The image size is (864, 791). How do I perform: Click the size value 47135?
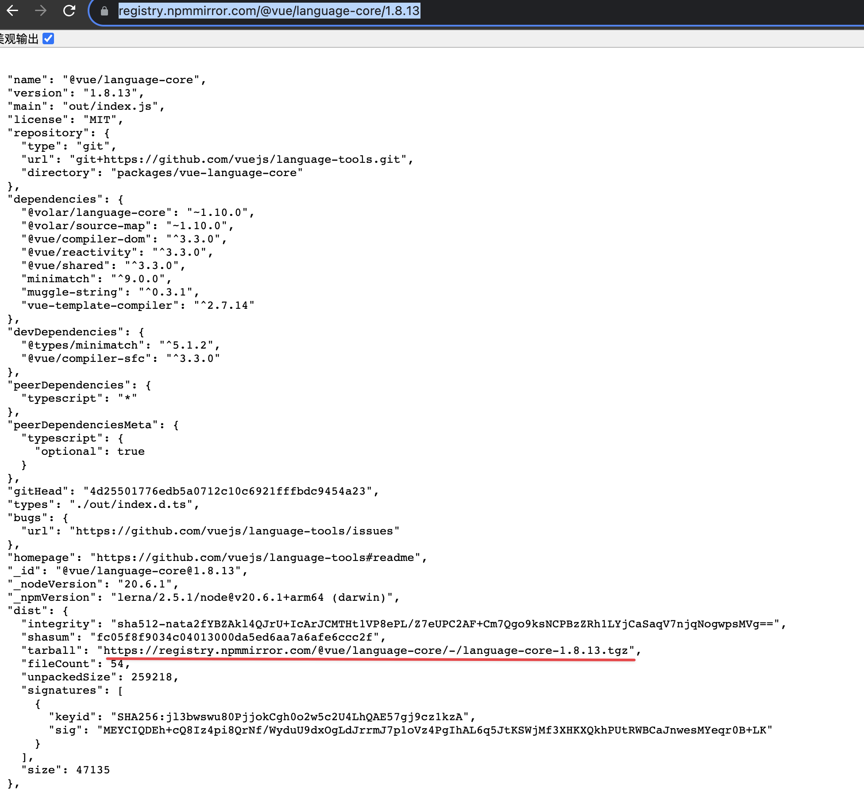[93, 770]
